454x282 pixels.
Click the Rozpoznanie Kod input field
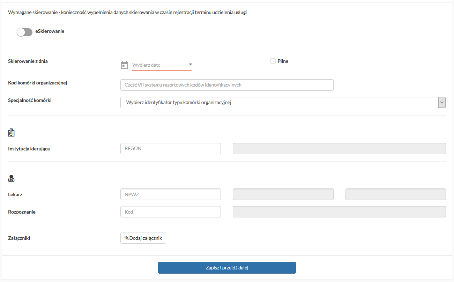click(170, 212)
